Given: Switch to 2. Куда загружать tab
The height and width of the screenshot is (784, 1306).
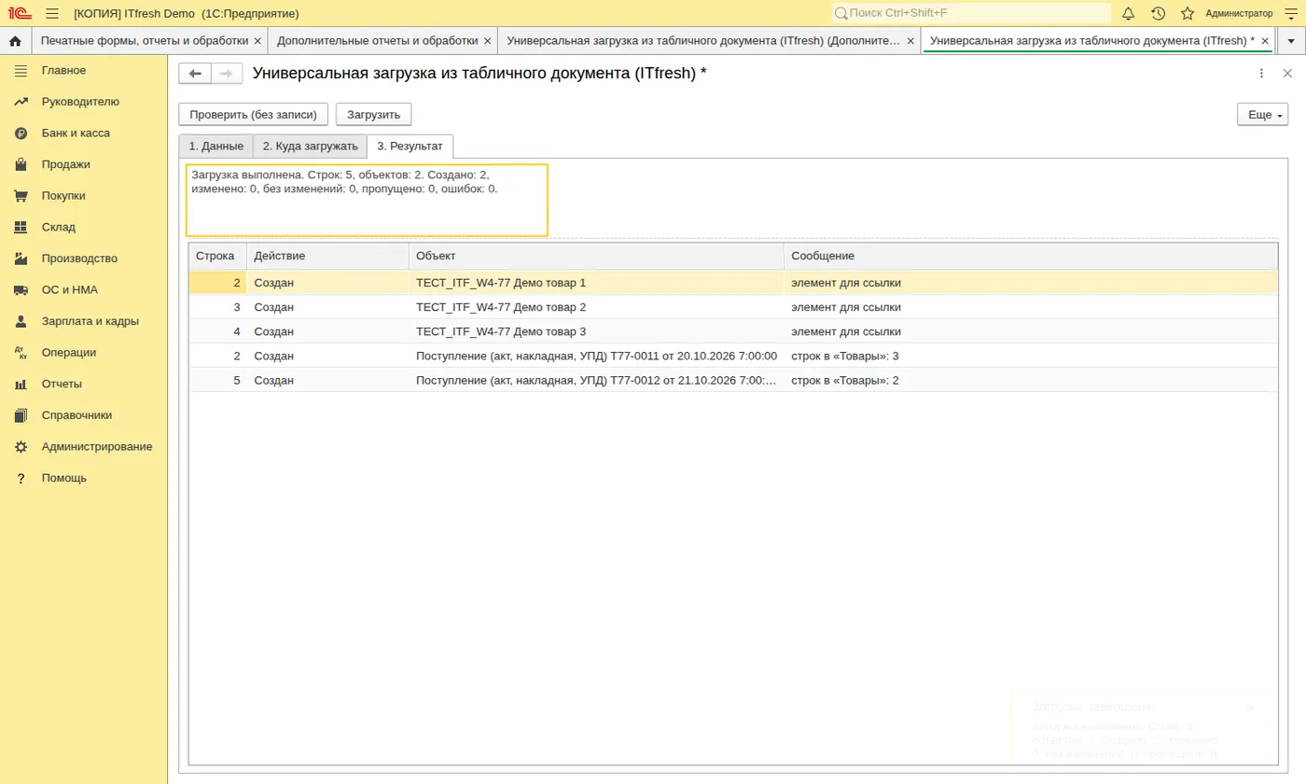Looking at the screenshot, I should [310, 147].
